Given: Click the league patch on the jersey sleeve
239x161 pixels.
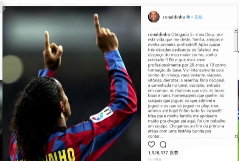Looking at the screenshot, I should (x=102, y=115).
